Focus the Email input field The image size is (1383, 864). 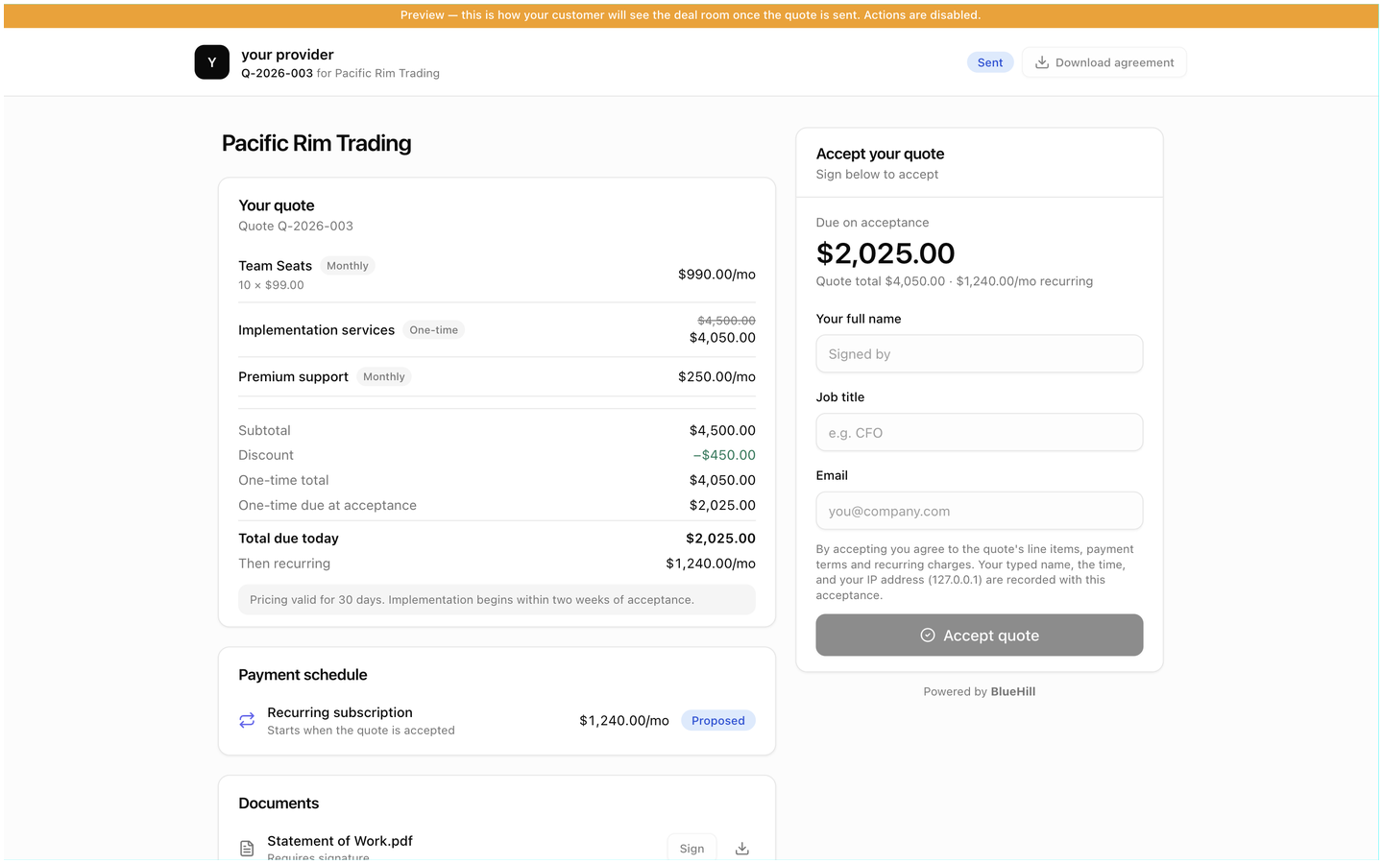pyautogui.click(x=979, y=512)
